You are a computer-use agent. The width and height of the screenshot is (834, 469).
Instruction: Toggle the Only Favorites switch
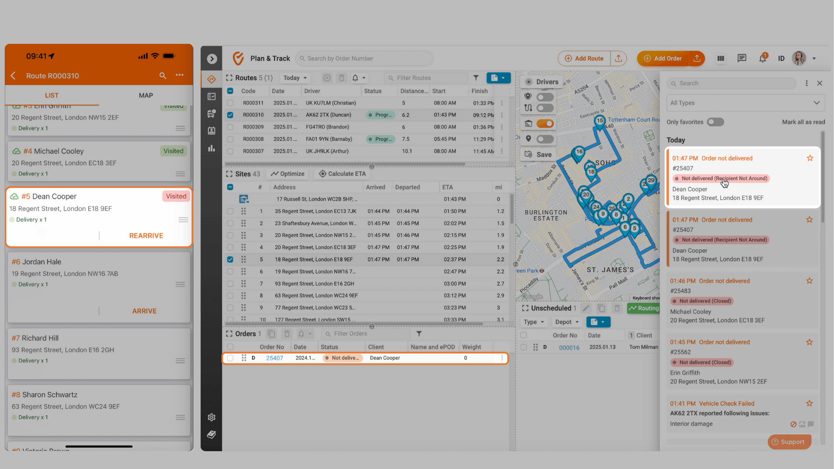point(715,122)
